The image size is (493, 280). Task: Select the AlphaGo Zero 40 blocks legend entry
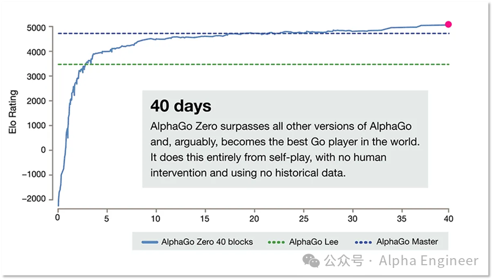[x=197, y=242]
